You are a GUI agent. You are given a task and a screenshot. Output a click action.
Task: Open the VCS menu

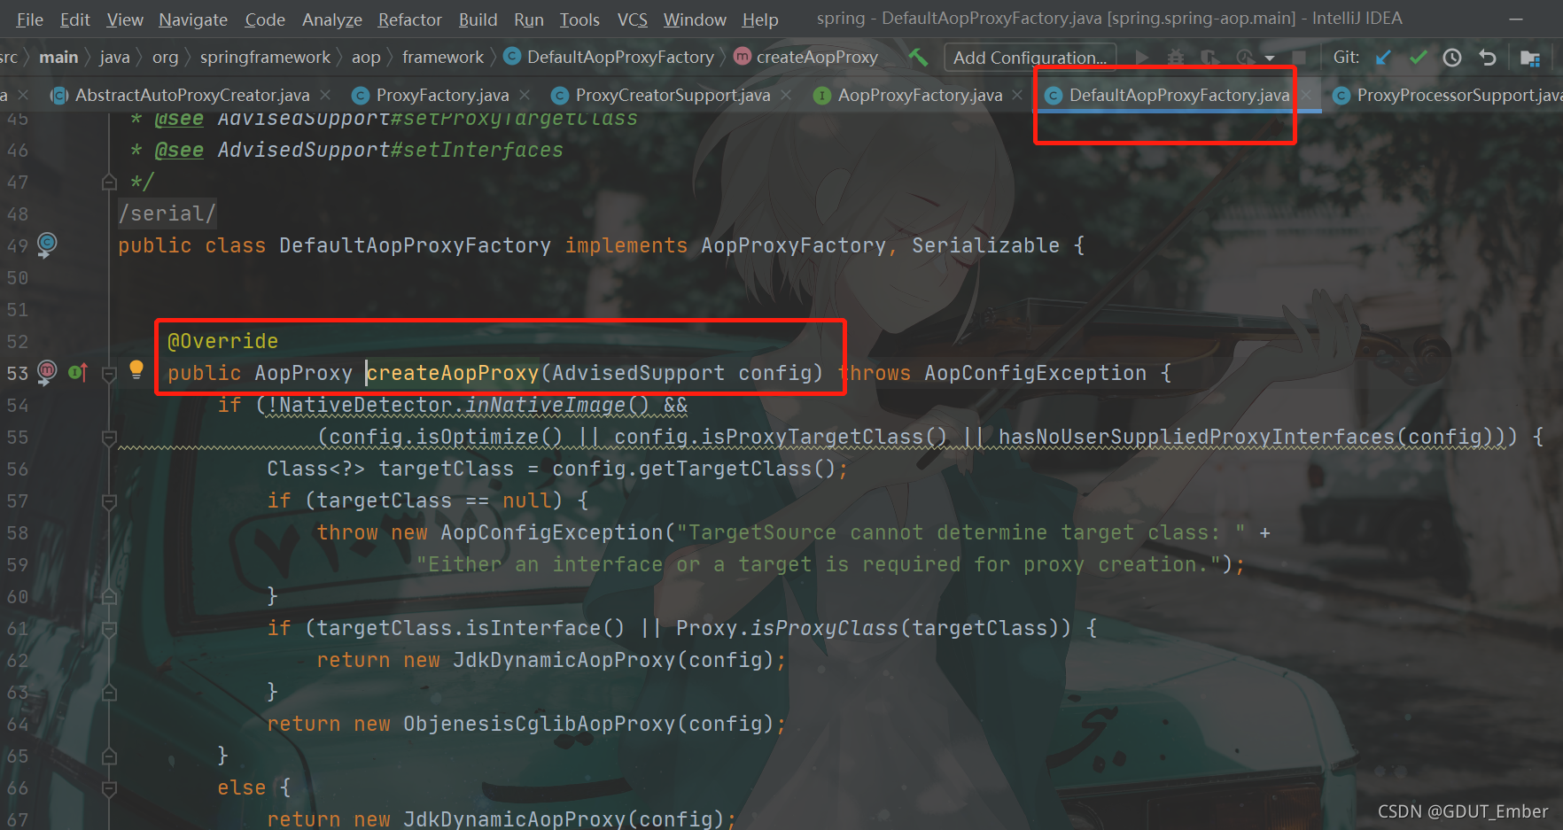click(632, 19)
